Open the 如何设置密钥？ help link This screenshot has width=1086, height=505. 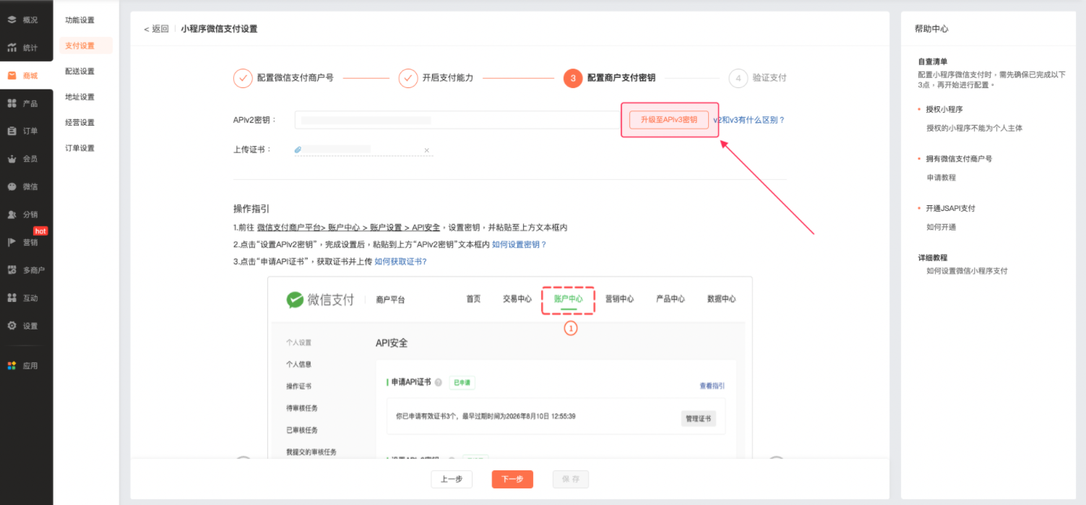point(520,245)
